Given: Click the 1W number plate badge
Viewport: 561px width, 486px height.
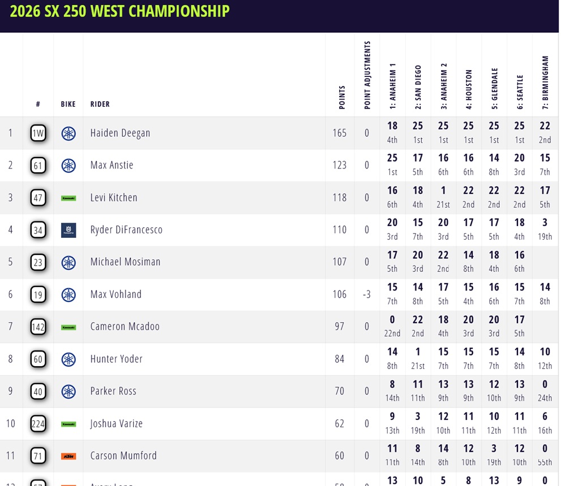Looking at the screenshot, I should tap(38, 133).
